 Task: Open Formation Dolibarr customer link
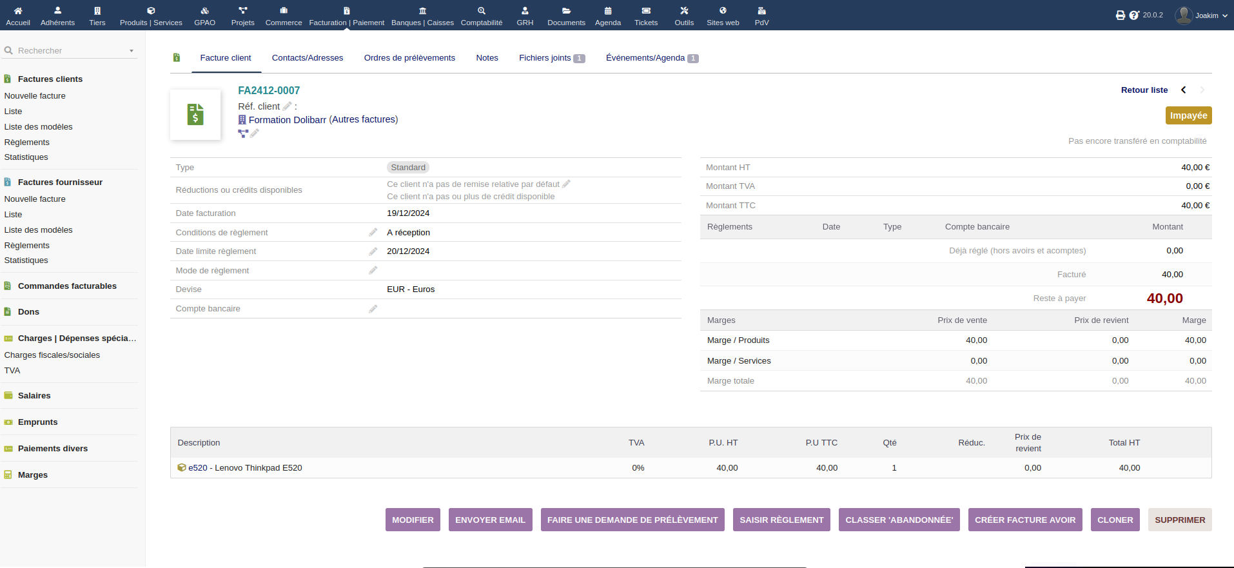288,120
